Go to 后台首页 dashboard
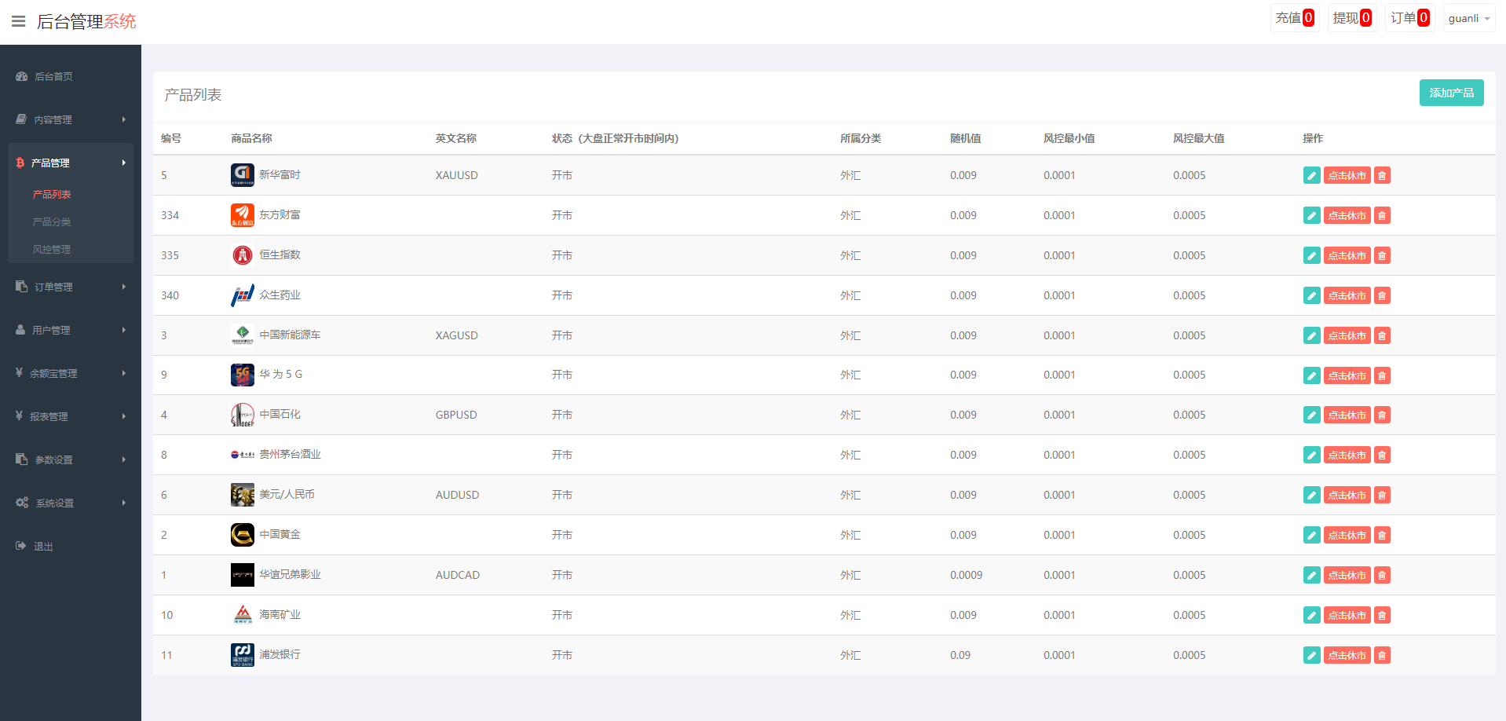 point(53,76)
